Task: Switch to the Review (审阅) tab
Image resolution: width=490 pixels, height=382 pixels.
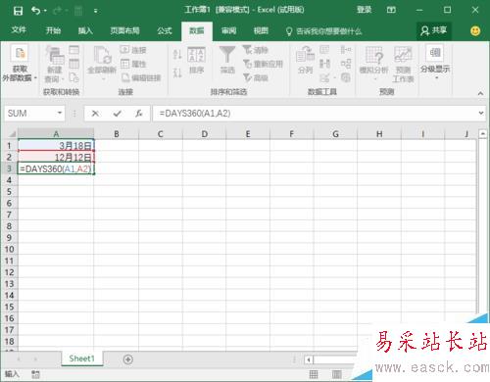Action: pos(228,30)
